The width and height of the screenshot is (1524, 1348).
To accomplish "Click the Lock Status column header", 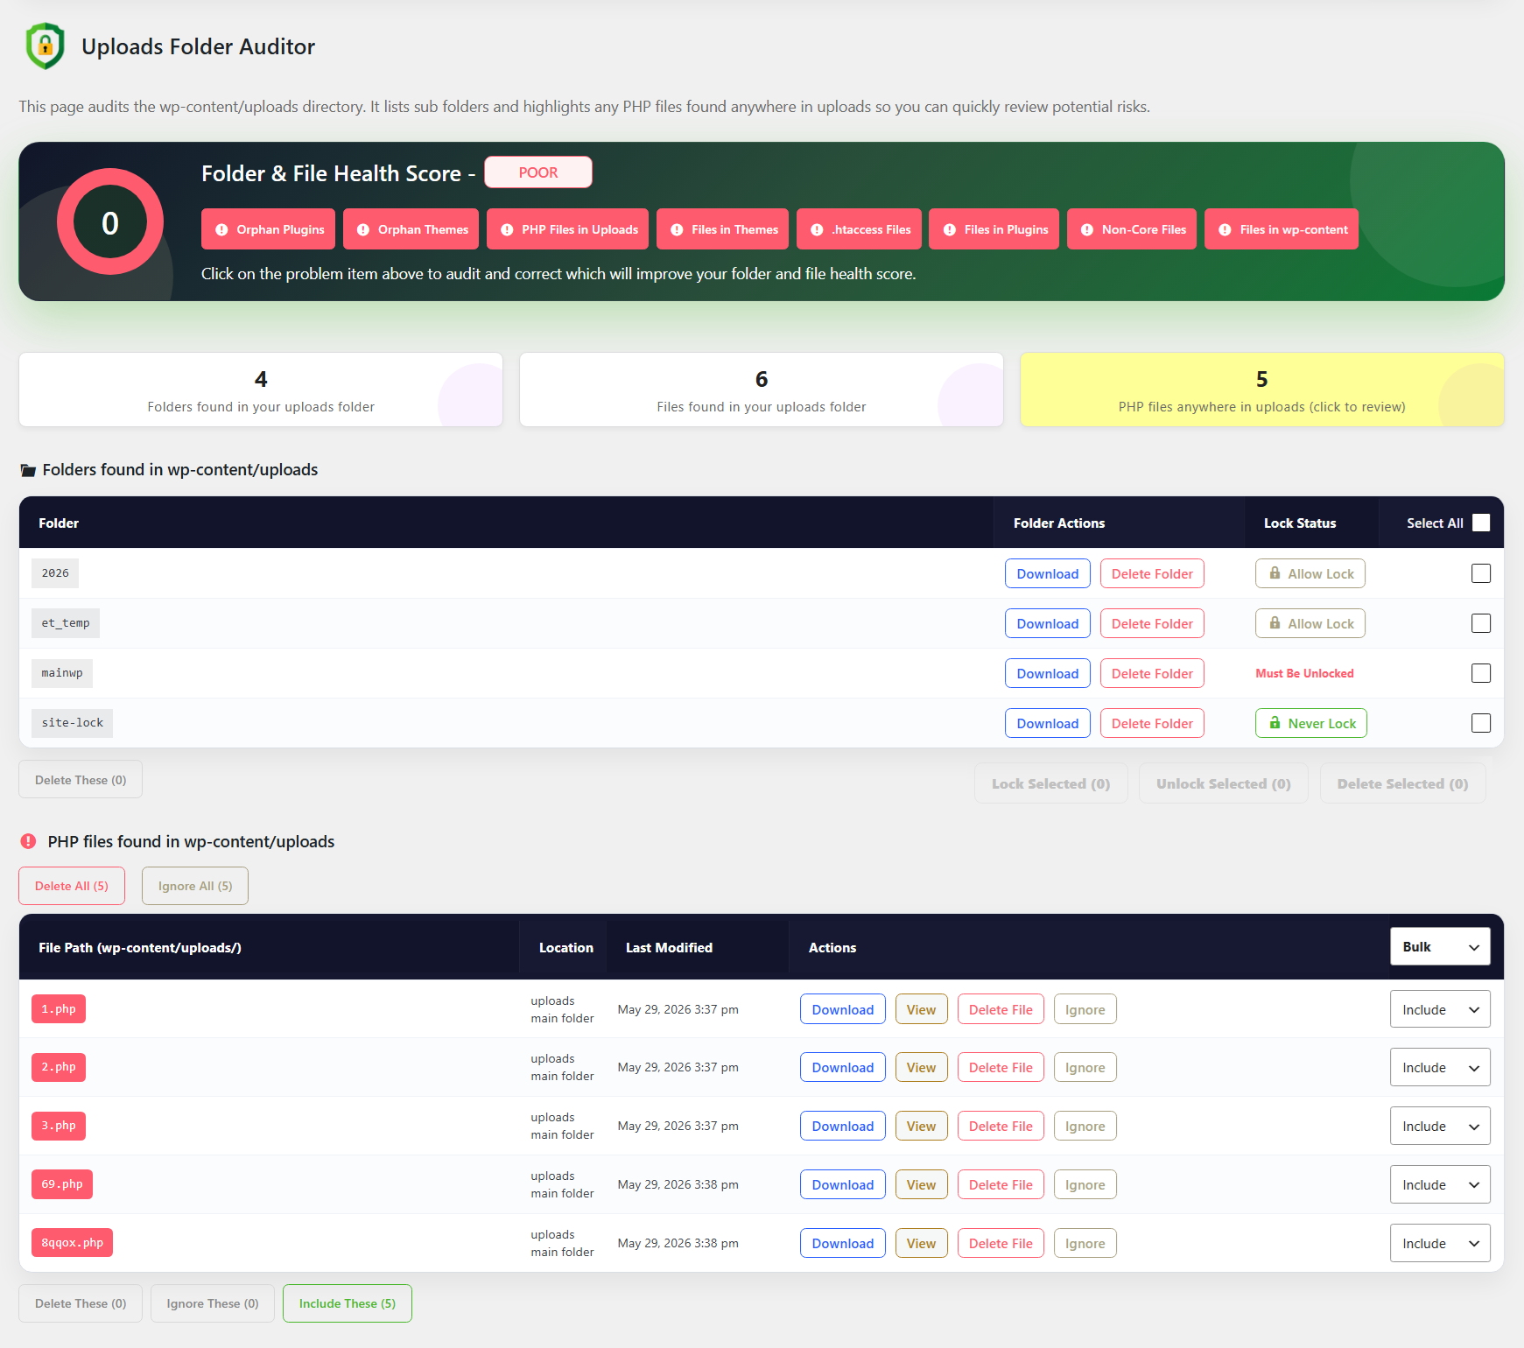I will (x=1300, y=523).
